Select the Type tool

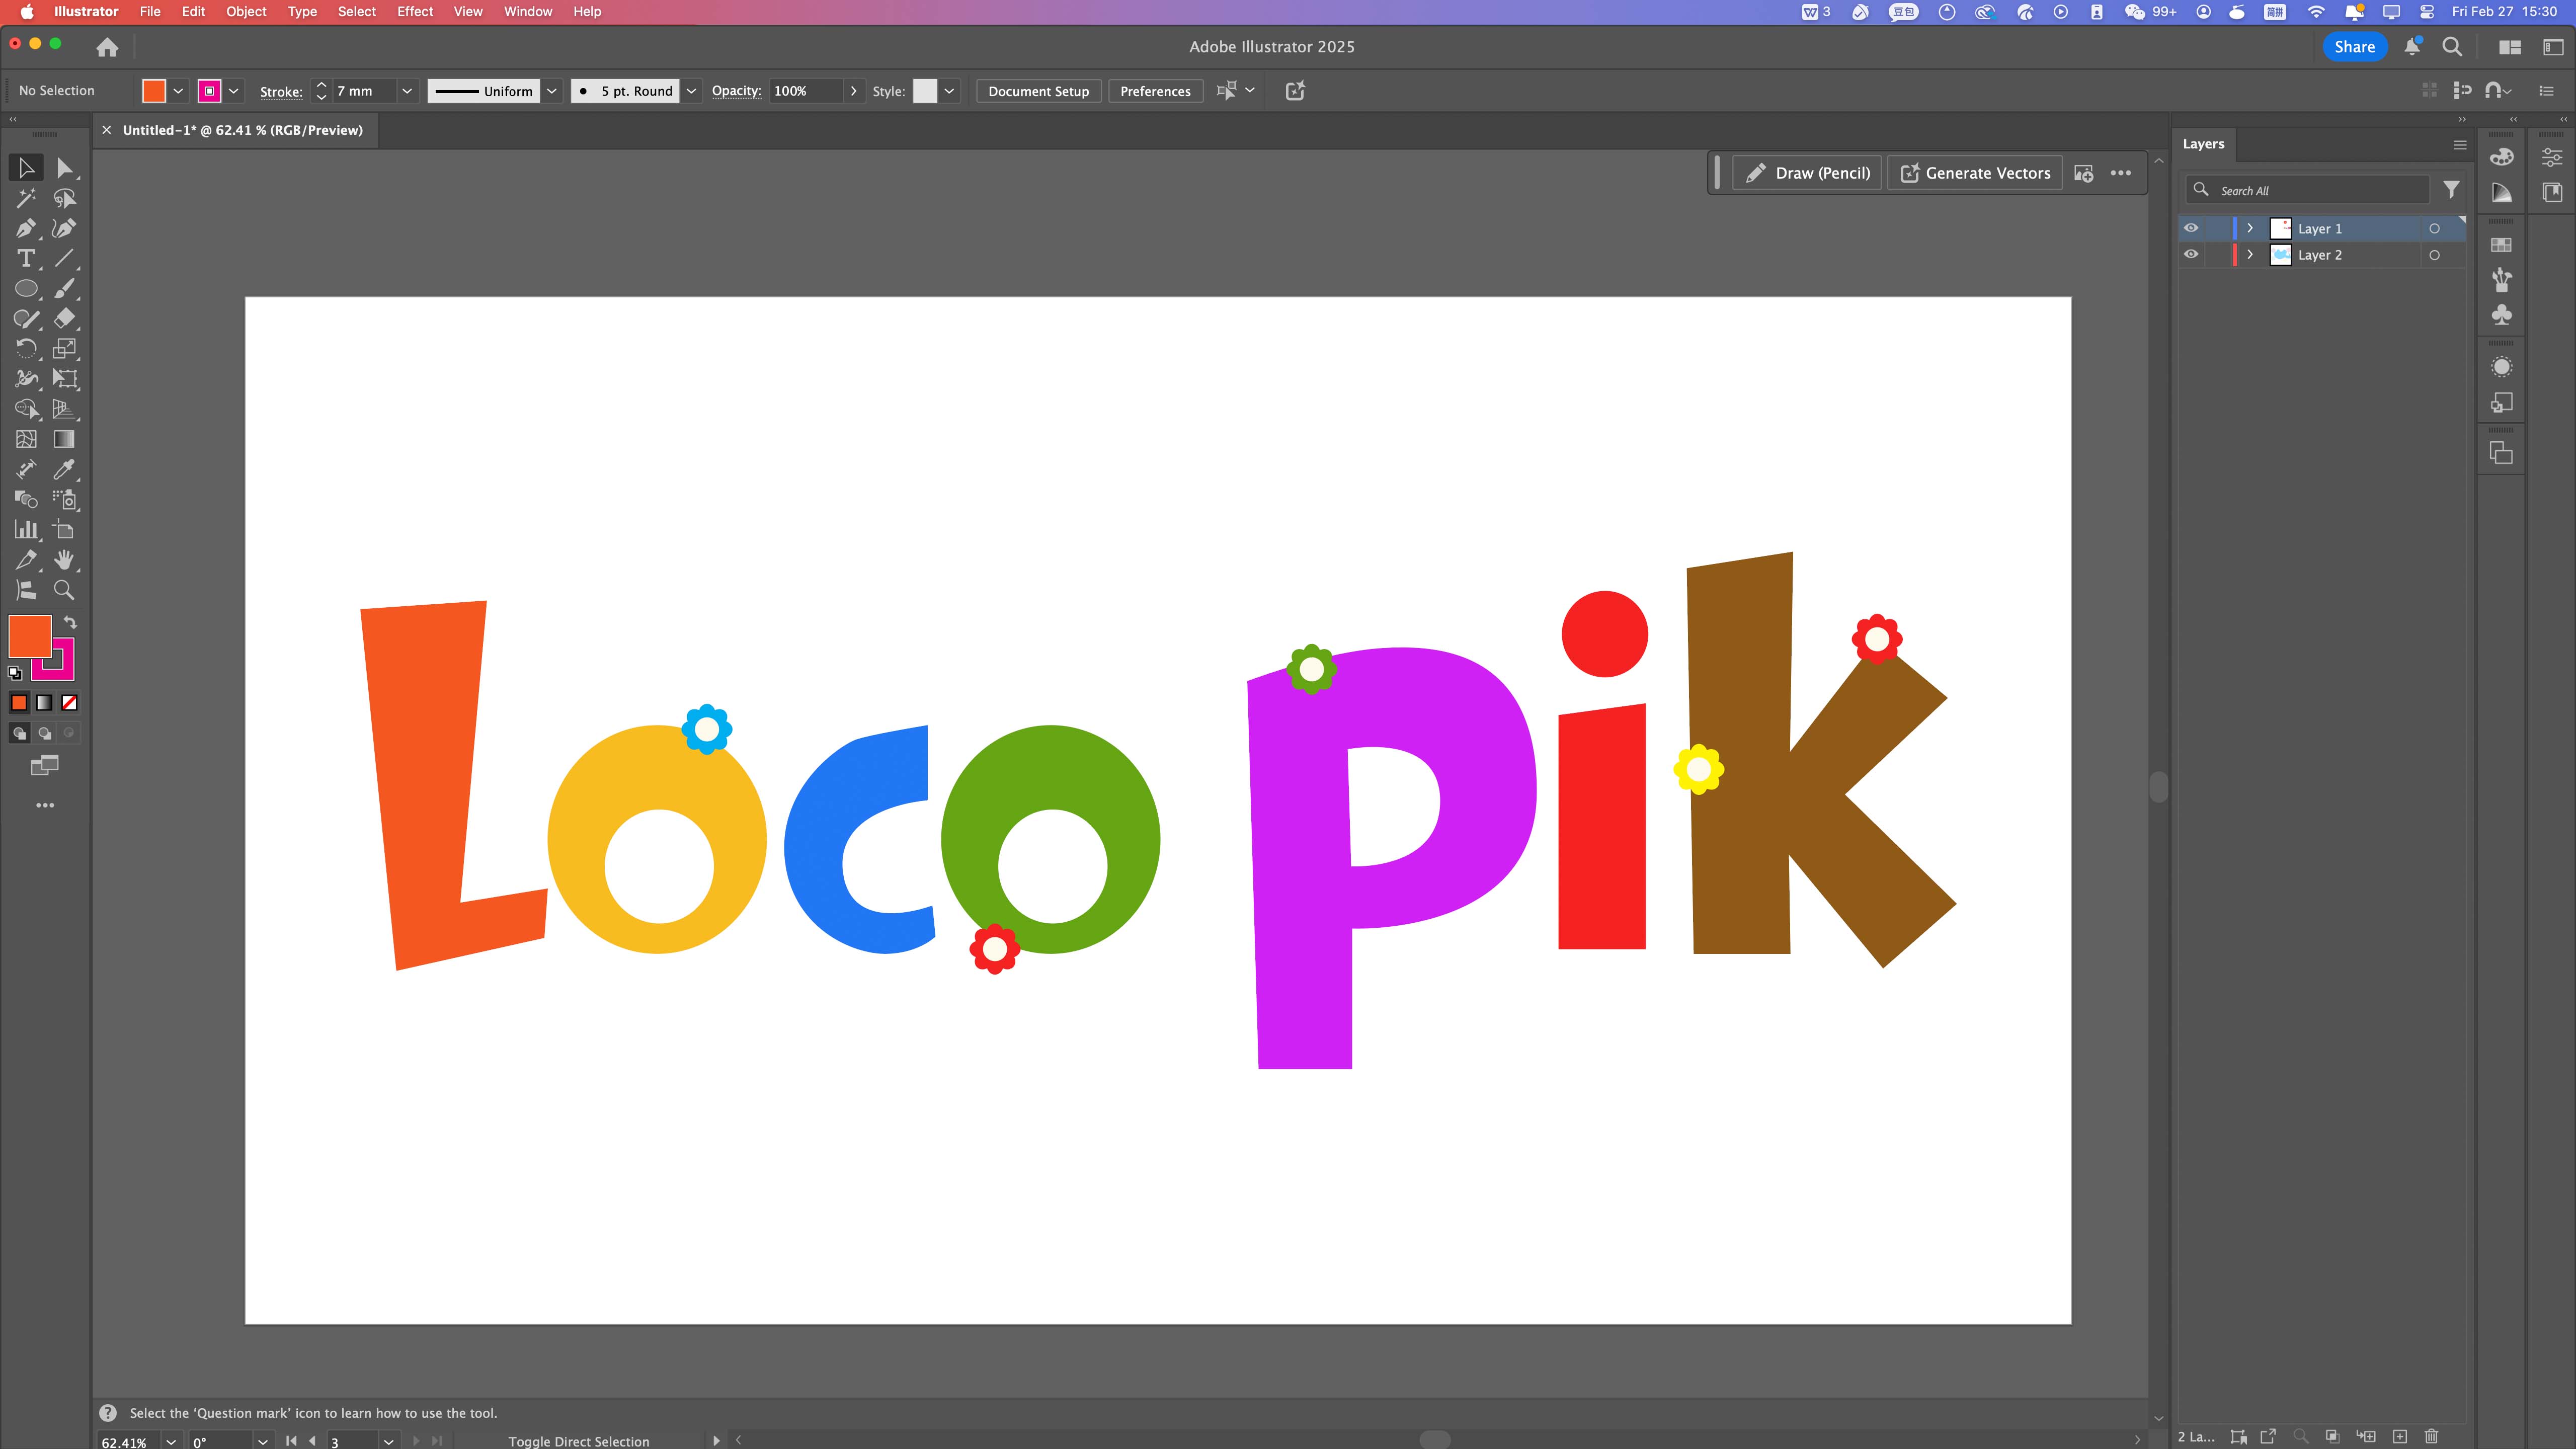[27, 259]
